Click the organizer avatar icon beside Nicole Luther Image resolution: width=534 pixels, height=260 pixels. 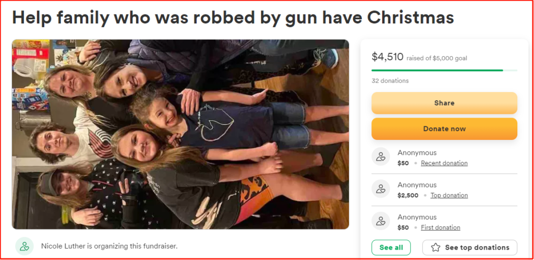click(x=25, y=246)
